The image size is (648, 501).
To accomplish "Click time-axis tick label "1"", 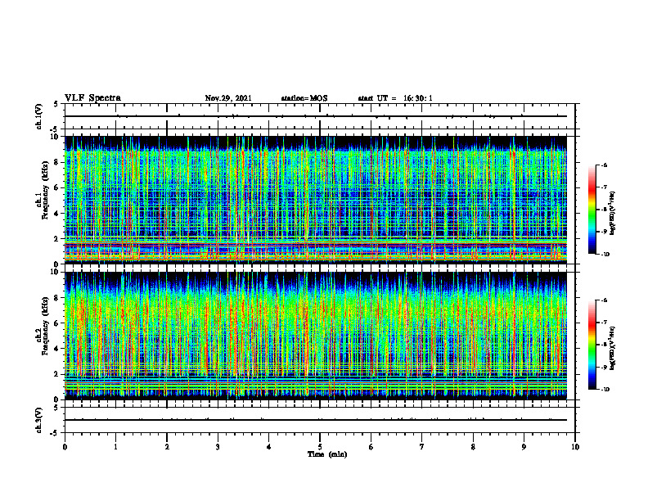I will pyautogui.click(x=115, y=447).
